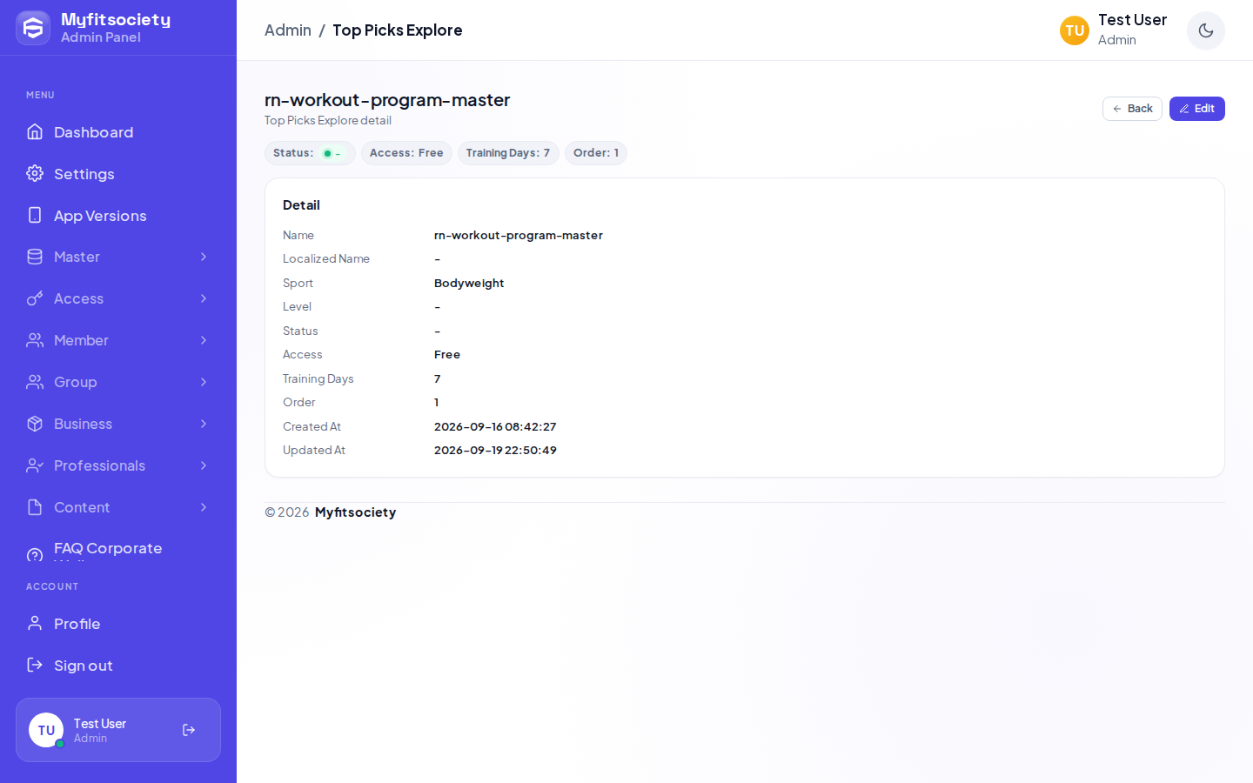1253x783 pixels.
Task: Click the Sign out arrow icon
Action: coord(35,665)
